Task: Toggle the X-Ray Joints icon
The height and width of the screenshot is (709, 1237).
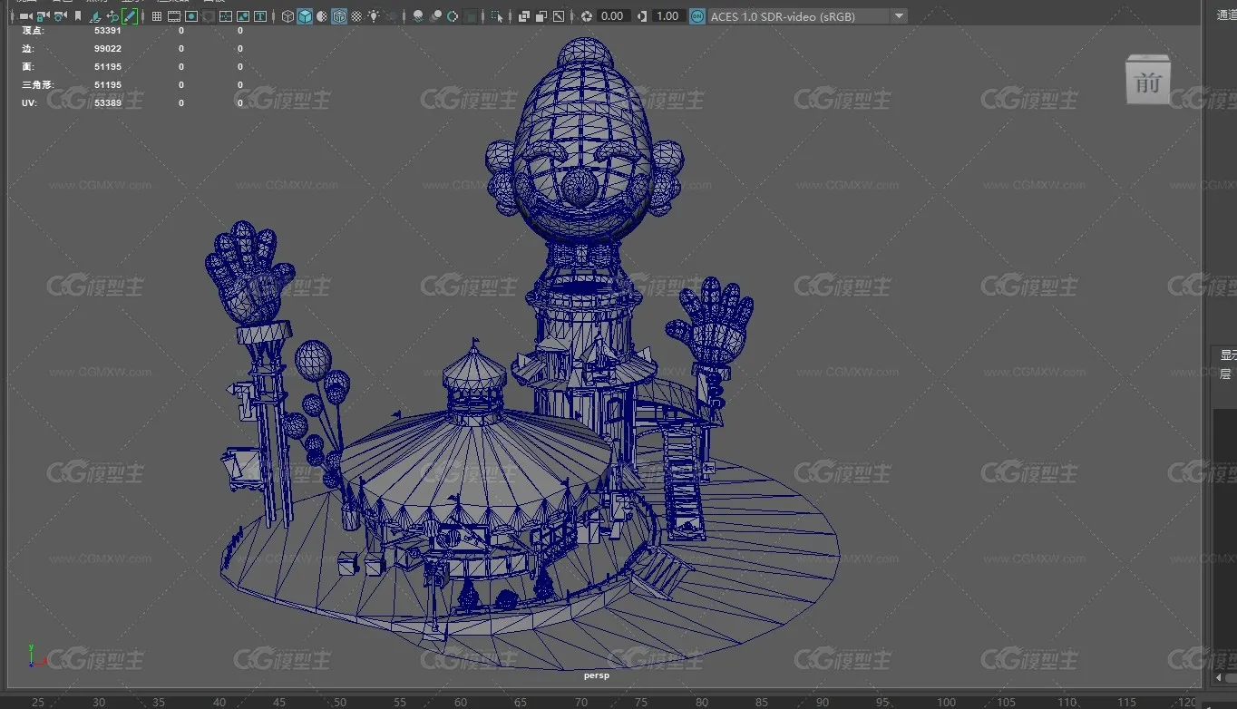Action: click(559, 16)
